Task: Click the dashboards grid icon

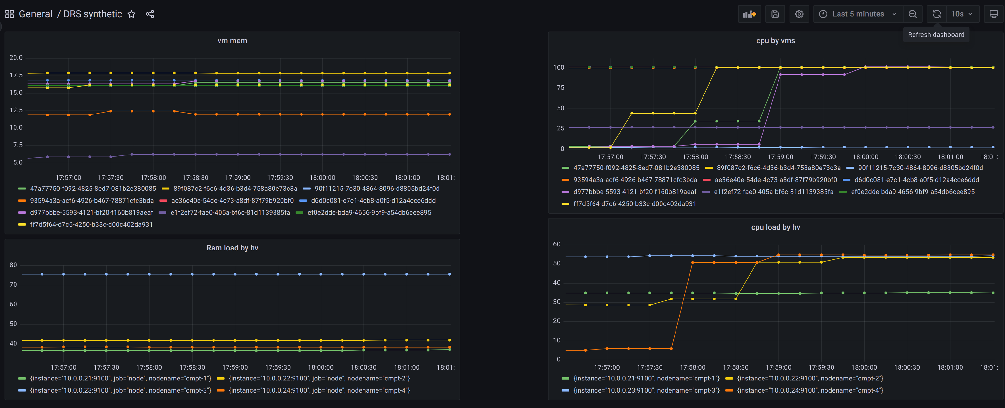Action: (9, 14)
